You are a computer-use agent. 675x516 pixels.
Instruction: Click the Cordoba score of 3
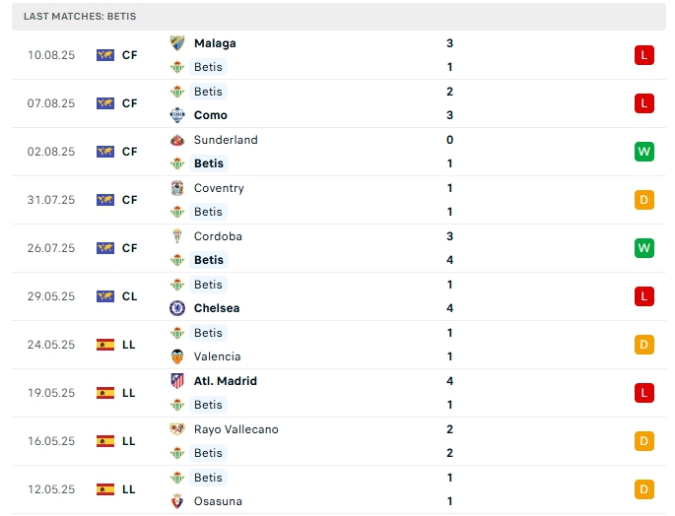[449, 236]
